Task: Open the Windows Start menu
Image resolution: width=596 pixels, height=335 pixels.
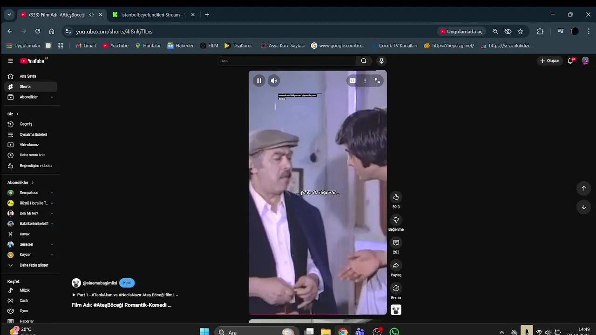Action: pos(204,332)
